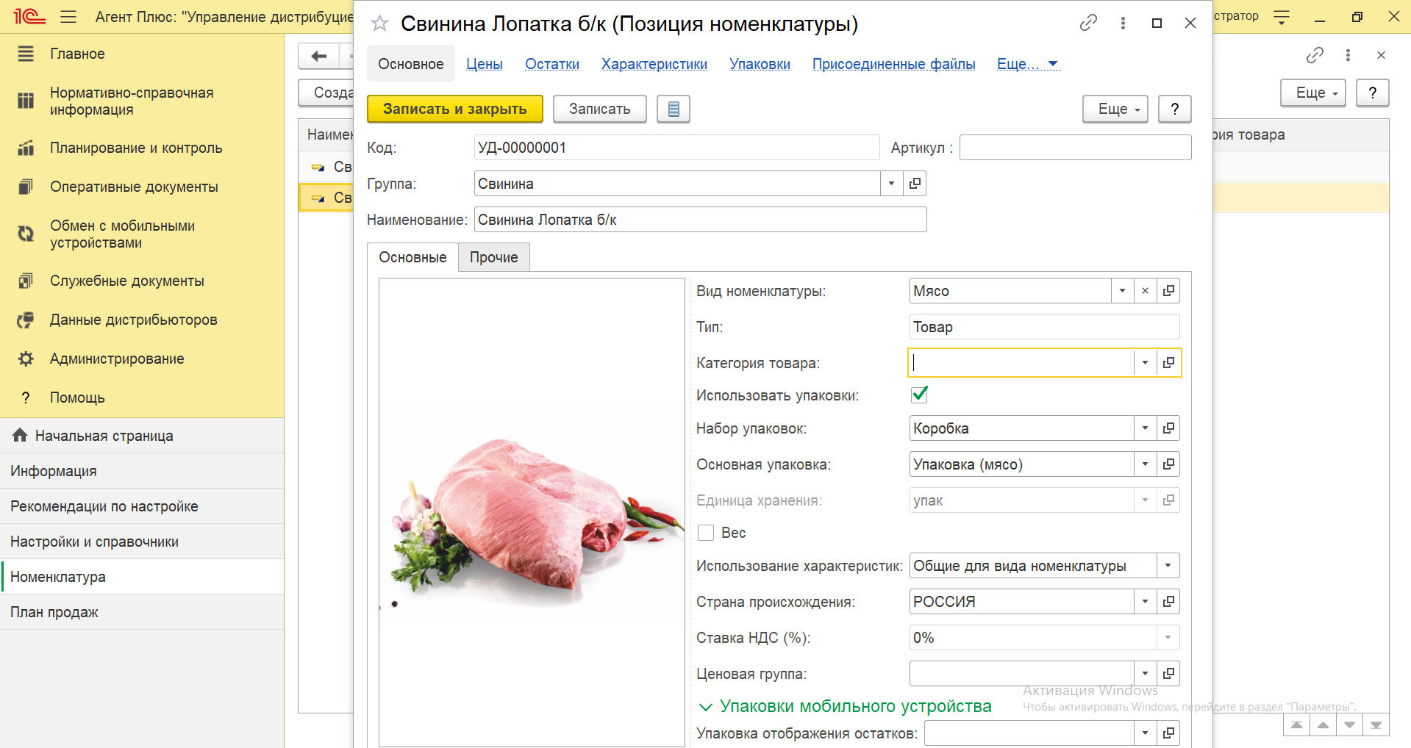The image size is (1411, 748).
Task: Expand Вид номенклатуры dropdown
Action: pyautogui.click(x=1122, y=291)
